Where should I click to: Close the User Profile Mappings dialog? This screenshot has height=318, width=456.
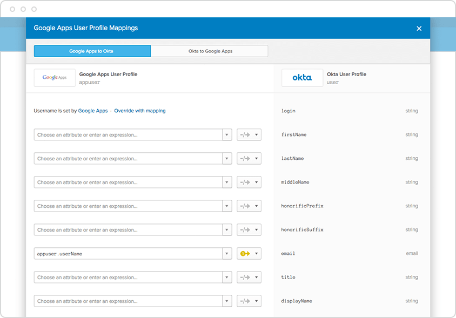click(x=419, y=29)
